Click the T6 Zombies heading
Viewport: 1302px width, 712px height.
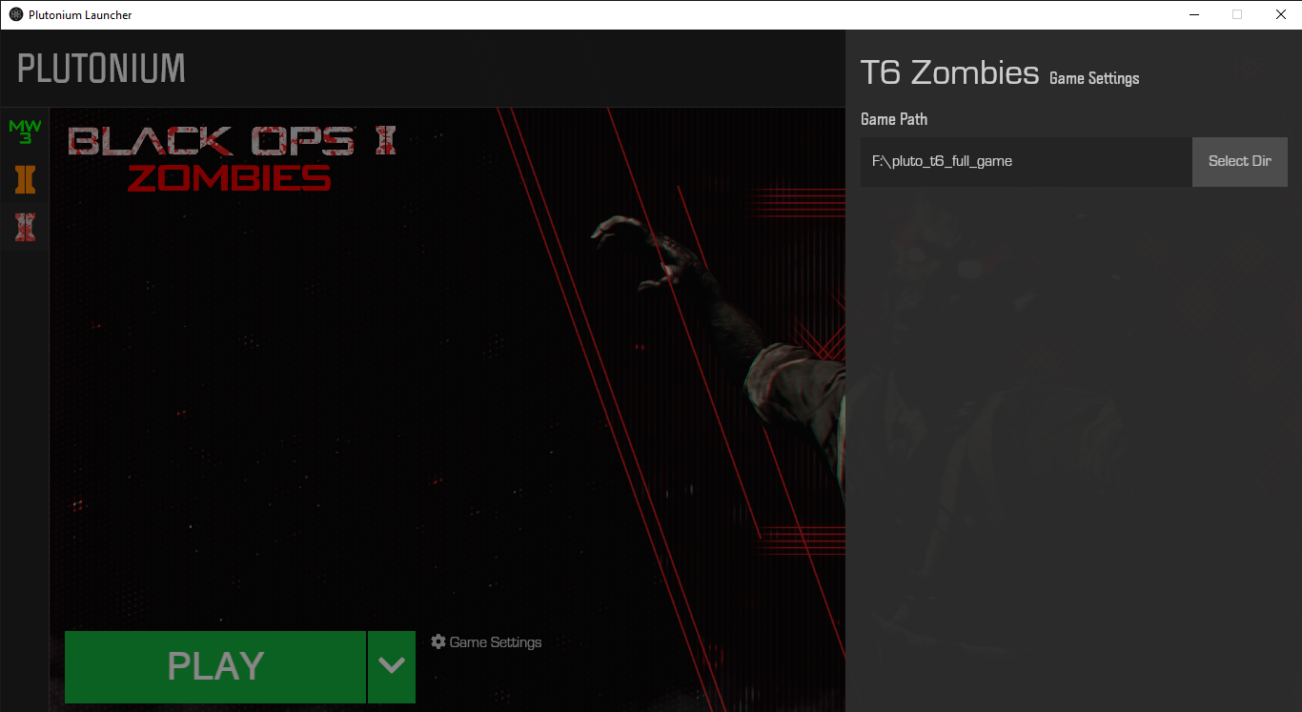pyautogui.click(x=949, y=72)
